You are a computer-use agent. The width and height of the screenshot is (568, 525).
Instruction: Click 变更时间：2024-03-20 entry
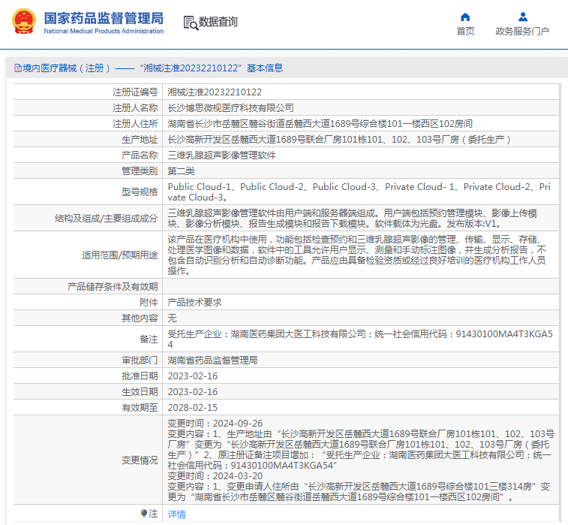click(x=215, y=475)
